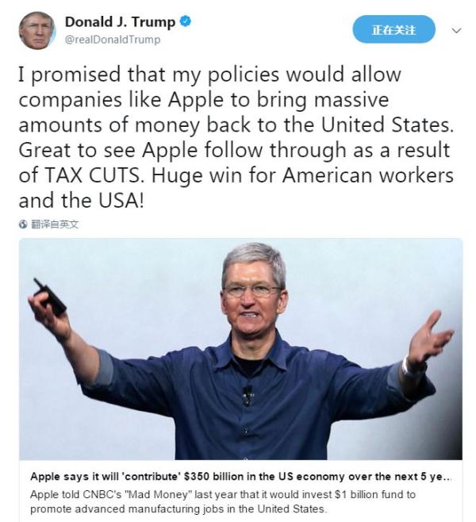
Task: Open the Apple $350 billion headline
Action: [240, 477]
